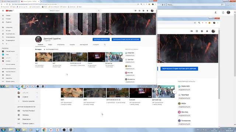Switch to the ВИДЕО channel tab
236x132 pixels.
[x=50, y=45]
